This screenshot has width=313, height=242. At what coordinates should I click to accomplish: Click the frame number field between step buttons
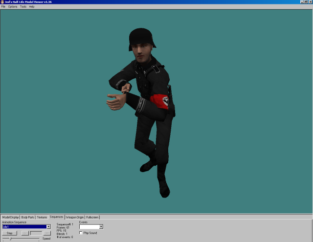click(x=36, y=233)
